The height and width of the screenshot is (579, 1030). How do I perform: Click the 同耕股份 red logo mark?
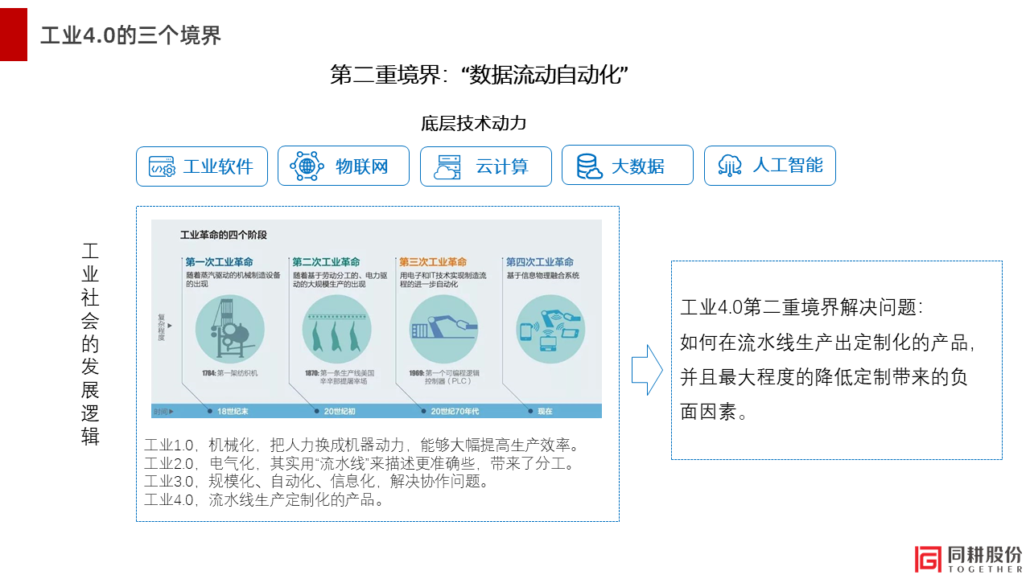coord(928,559)
